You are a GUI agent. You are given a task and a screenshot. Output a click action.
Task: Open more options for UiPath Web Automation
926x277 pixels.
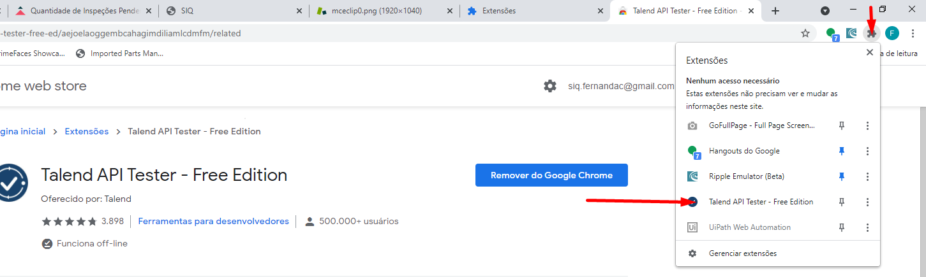coord(867,227)
